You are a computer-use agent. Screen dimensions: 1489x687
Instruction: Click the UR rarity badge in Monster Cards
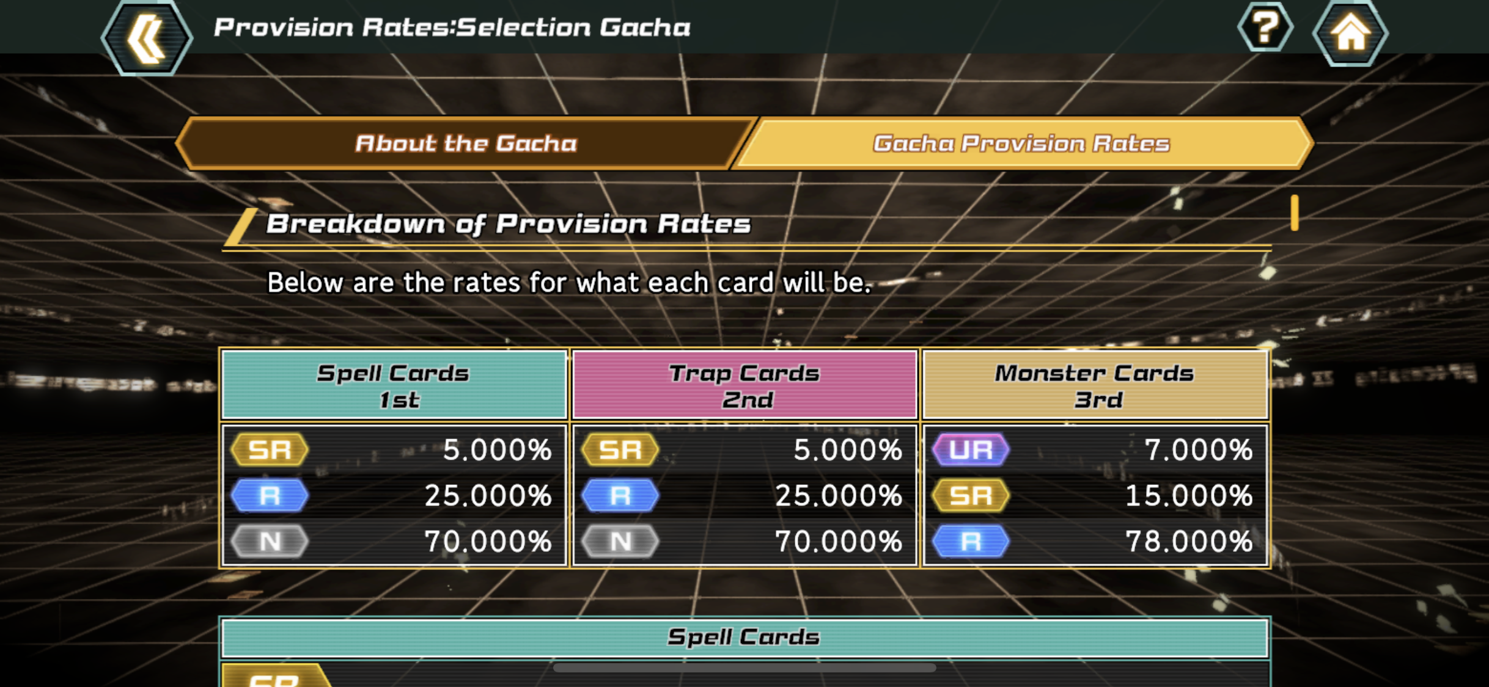[x=971, y=450]
